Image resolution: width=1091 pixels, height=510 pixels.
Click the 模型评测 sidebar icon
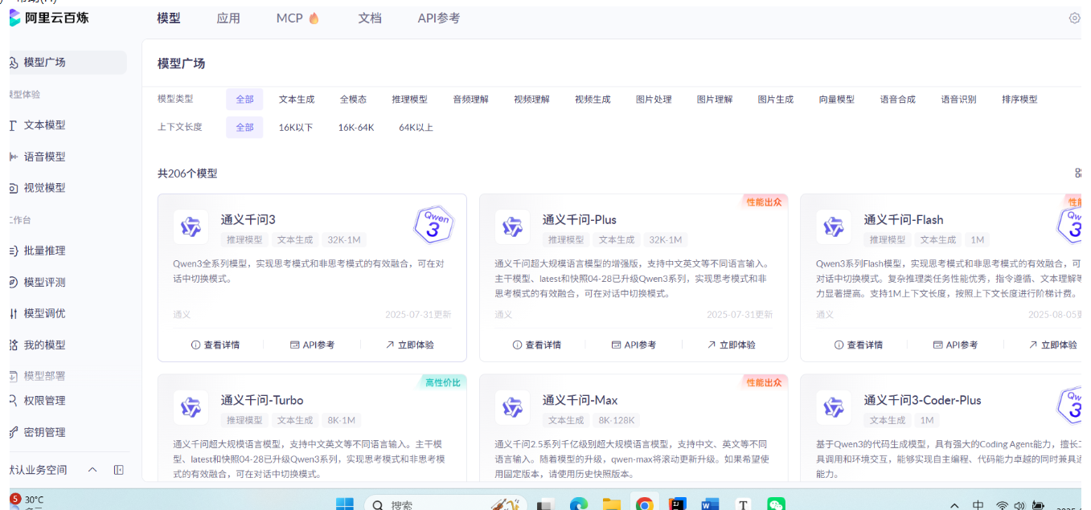pos(13,282)
